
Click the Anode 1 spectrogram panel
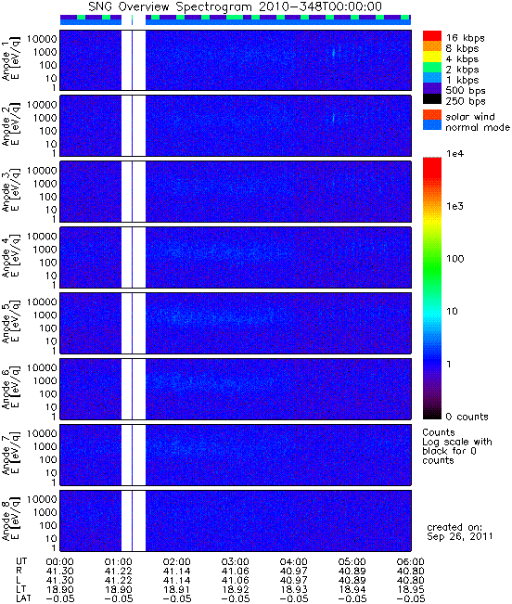coord(236,60)
